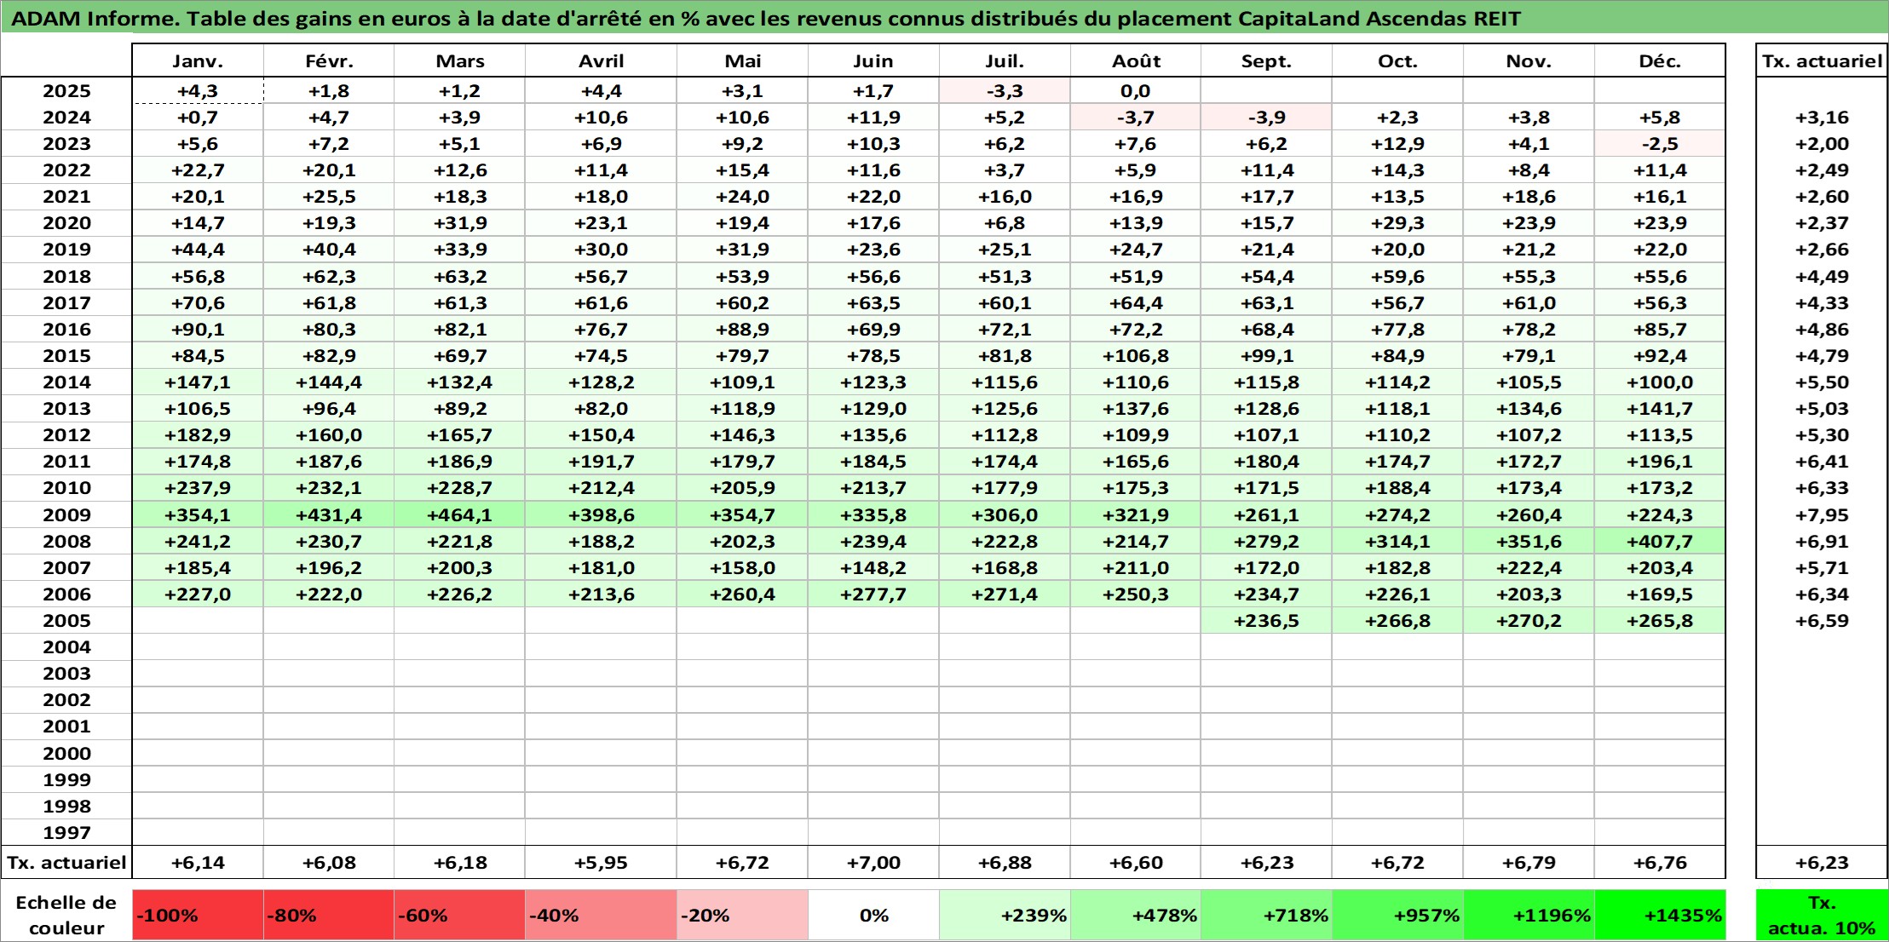Select the January 2014 value +147,1
Image resolution: width=1889 pixels, height=942 pixels.
click(198, 382)
